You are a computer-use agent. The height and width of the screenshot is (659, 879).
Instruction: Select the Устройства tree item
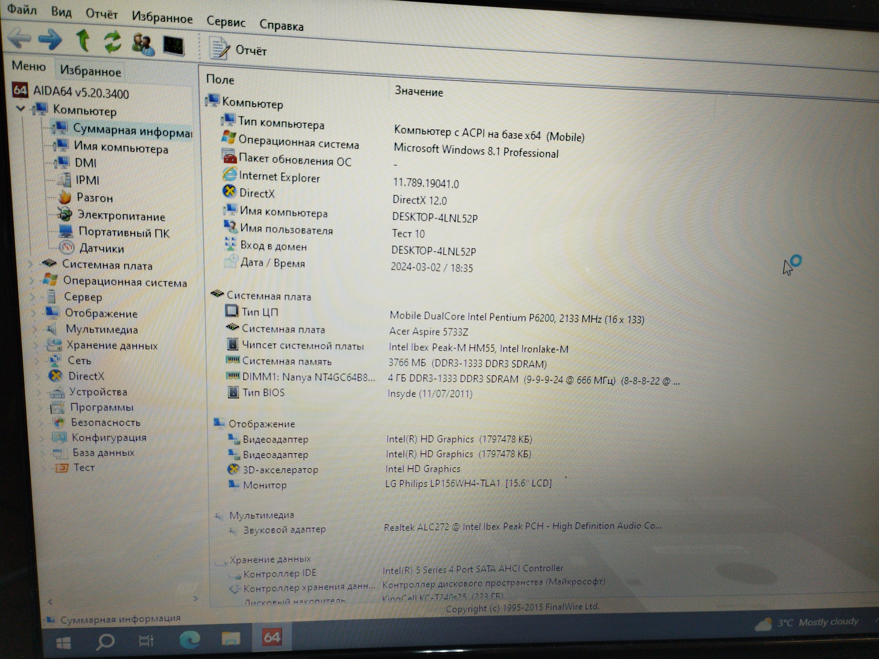(x=88, y=392)
